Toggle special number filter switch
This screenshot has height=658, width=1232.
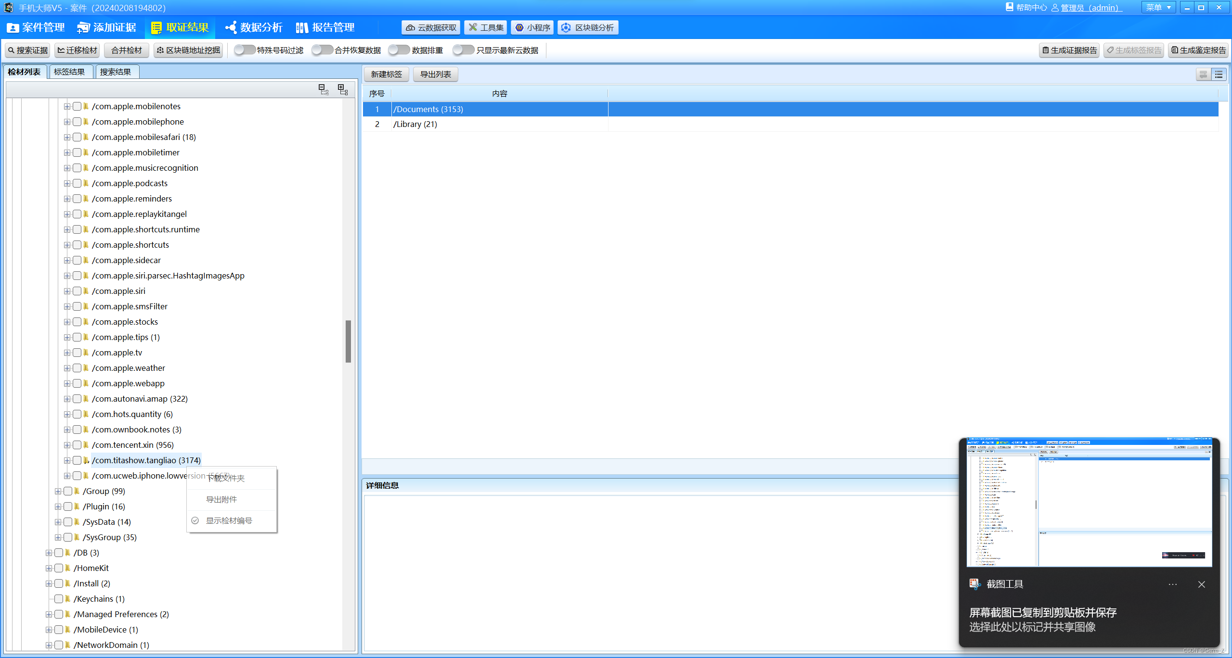pos(245,50)
